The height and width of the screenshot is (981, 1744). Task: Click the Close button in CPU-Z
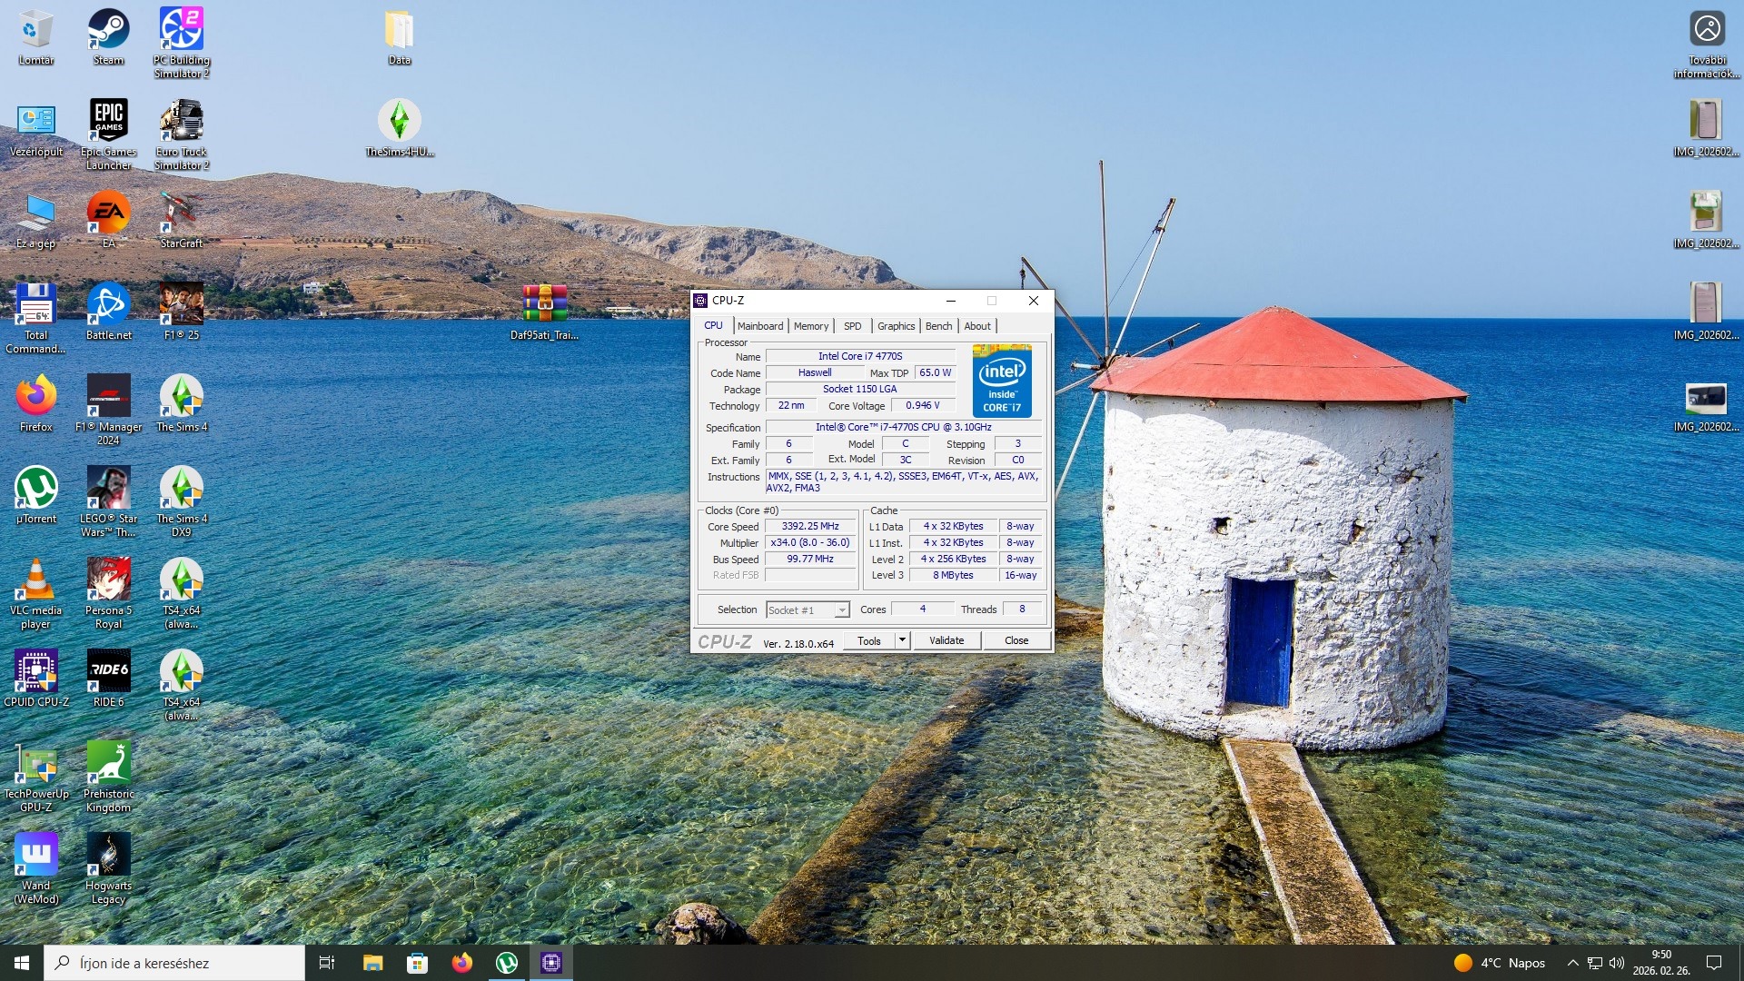1016,640
